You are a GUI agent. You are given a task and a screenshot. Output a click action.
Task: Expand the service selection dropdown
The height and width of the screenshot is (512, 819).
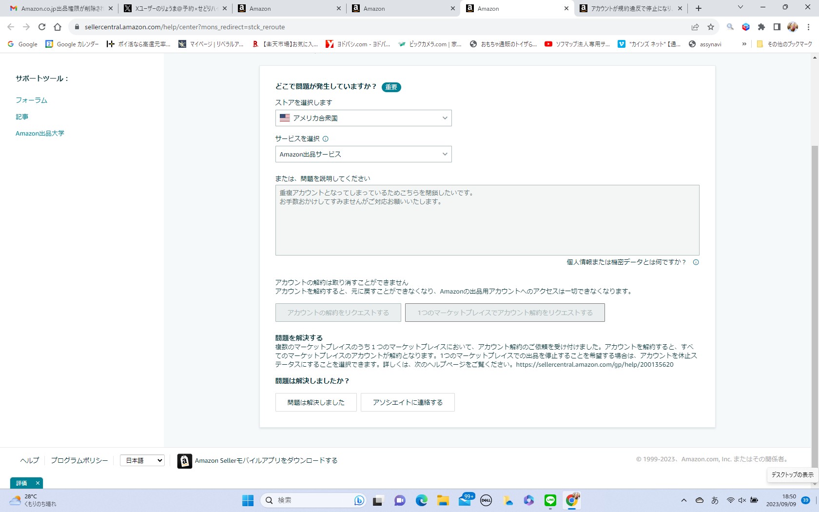point(363,154)
